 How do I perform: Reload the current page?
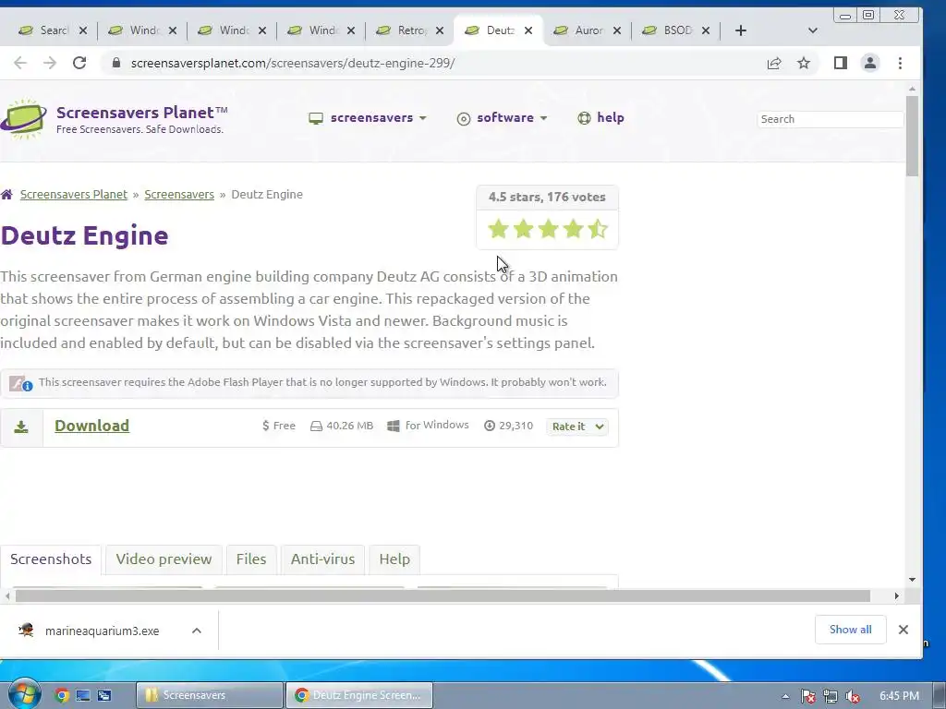(x=79, y=63)
